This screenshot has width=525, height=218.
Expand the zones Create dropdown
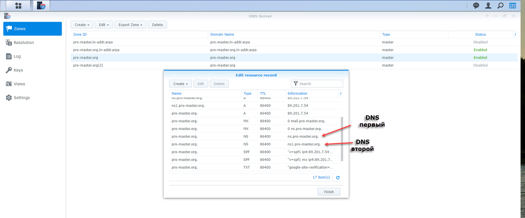coord(82,25)
